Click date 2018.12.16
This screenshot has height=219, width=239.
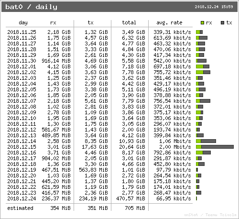(22, 153)
